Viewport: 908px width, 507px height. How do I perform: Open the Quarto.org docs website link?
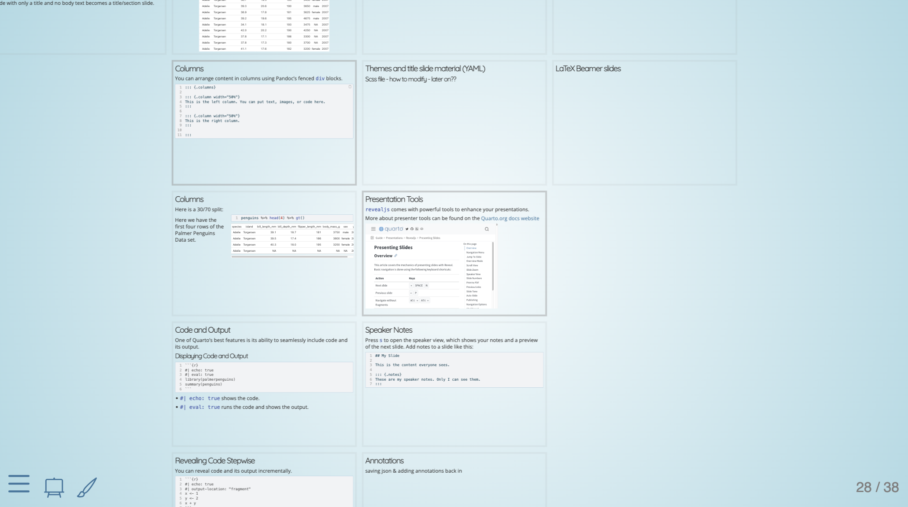point(510,218)
